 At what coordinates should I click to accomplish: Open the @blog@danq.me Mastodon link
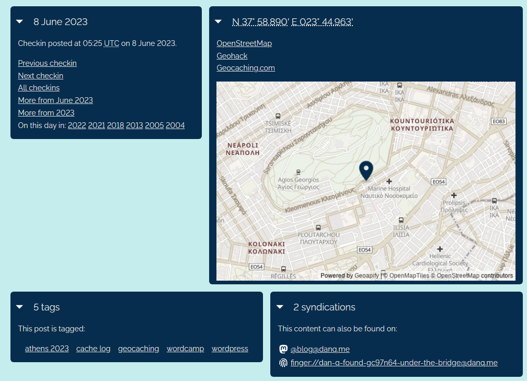pyautogui.click(x=320, y=349)
